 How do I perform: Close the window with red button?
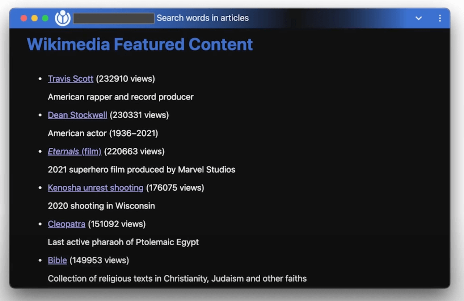click(24, 18)
